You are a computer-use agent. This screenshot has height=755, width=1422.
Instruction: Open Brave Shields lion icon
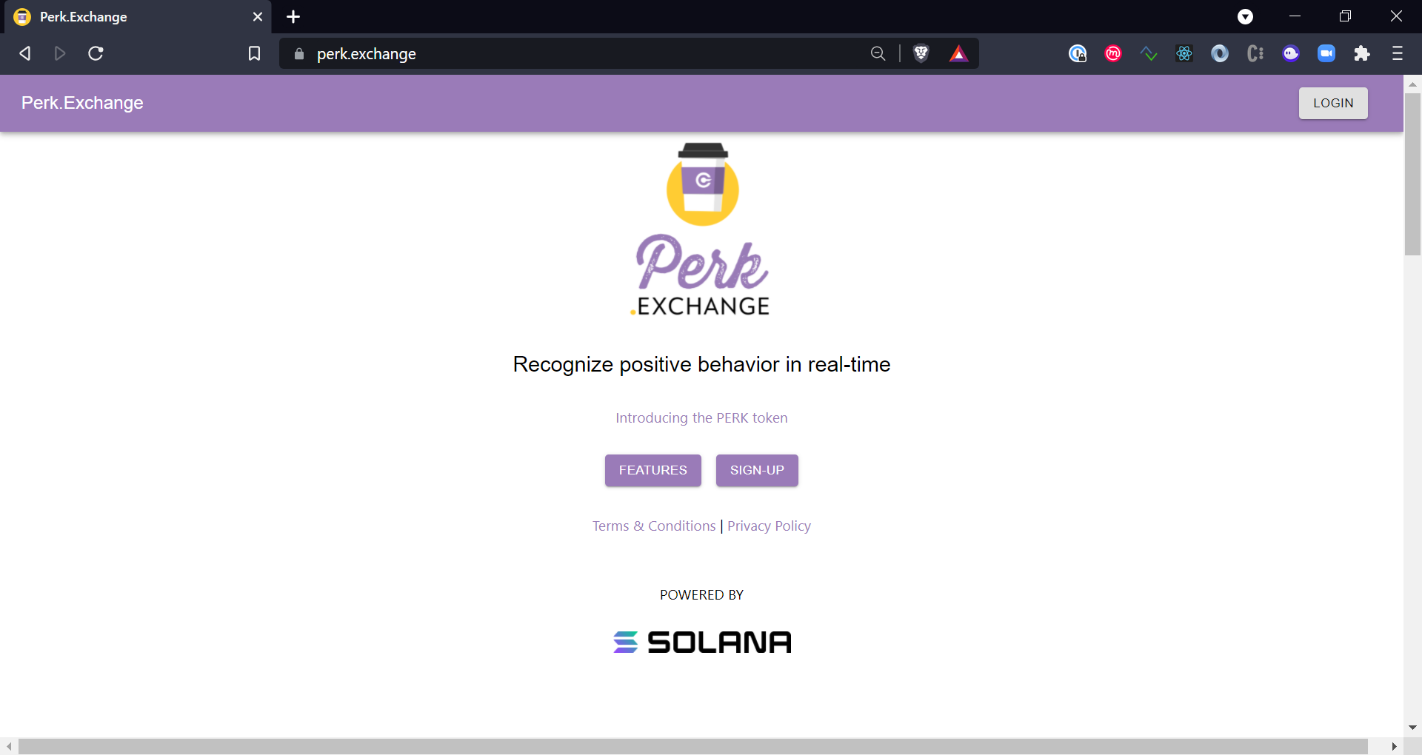921,53
